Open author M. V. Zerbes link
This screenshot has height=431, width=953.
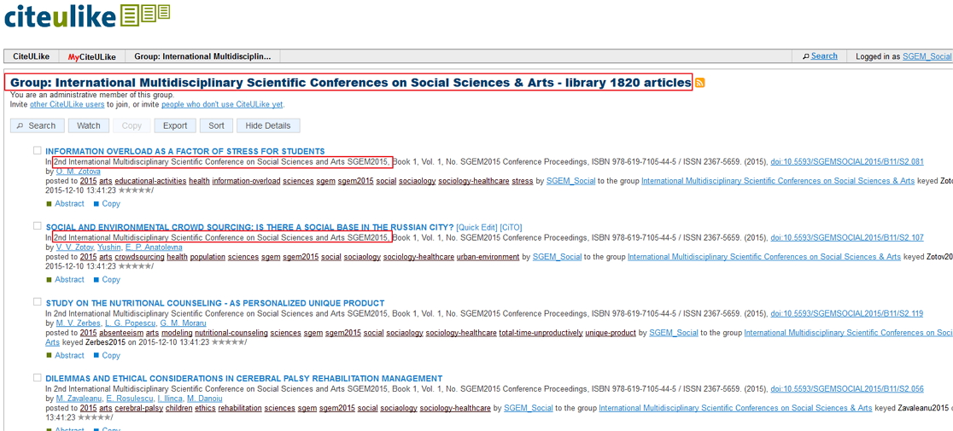tap(79, 323)
